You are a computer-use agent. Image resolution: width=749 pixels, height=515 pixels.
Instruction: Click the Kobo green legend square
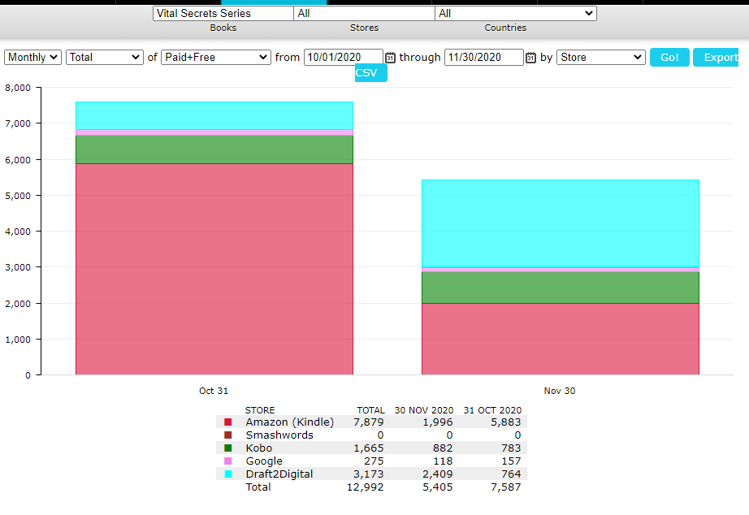click(x=228, y=448)
